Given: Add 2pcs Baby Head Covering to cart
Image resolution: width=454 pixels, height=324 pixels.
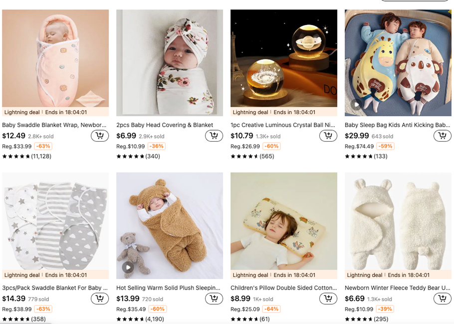Looking at the screenshot, I should click(x=214, y=136).
